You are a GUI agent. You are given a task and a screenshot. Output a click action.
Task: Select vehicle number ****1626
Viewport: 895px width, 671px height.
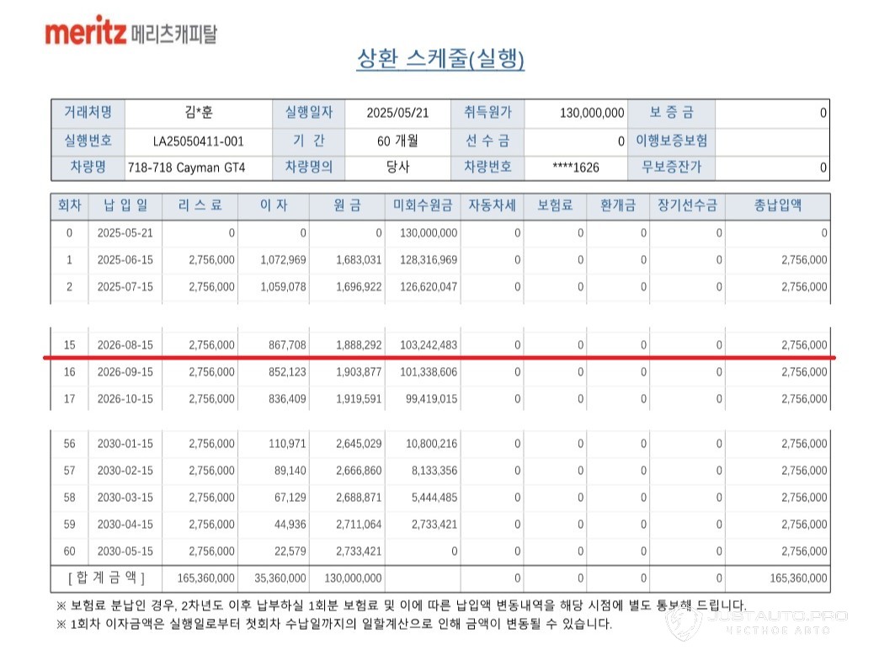tap(576, 168)
